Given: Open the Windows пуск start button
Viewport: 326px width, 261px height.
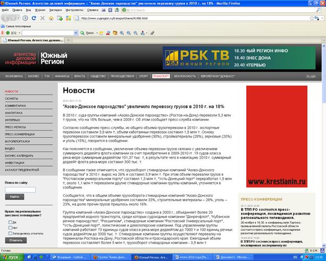Looking at the screenshot, I should point(12,257).
